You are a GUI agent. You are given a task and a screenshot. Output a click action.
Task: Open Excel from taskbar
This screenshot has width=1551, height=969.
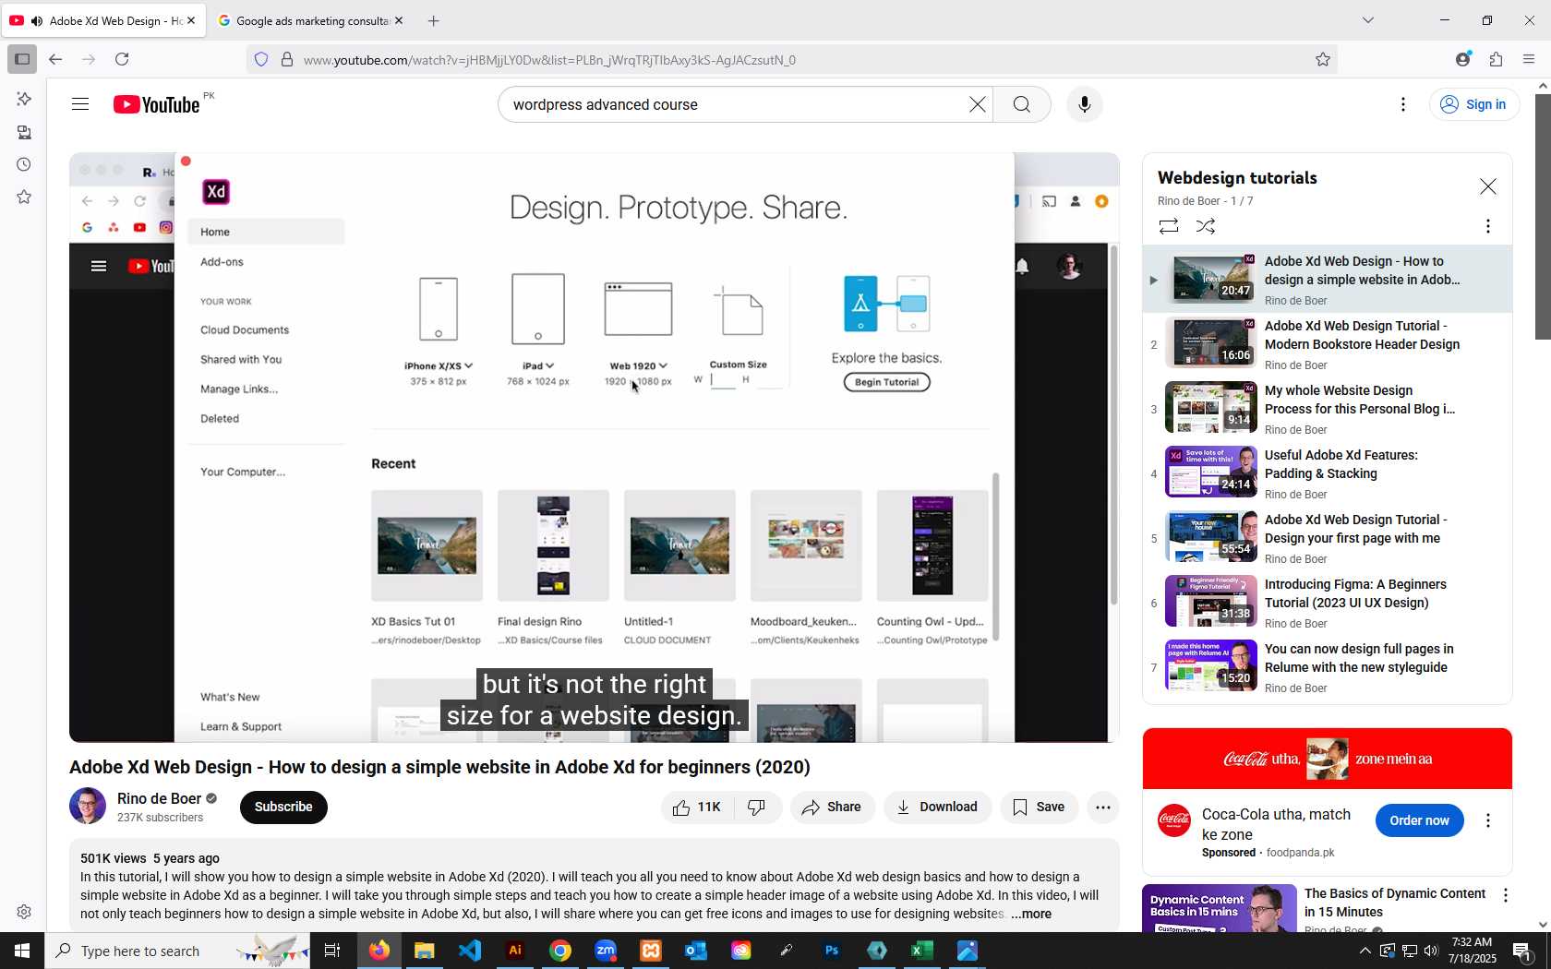pyautogui.click(x=921, y=951)
